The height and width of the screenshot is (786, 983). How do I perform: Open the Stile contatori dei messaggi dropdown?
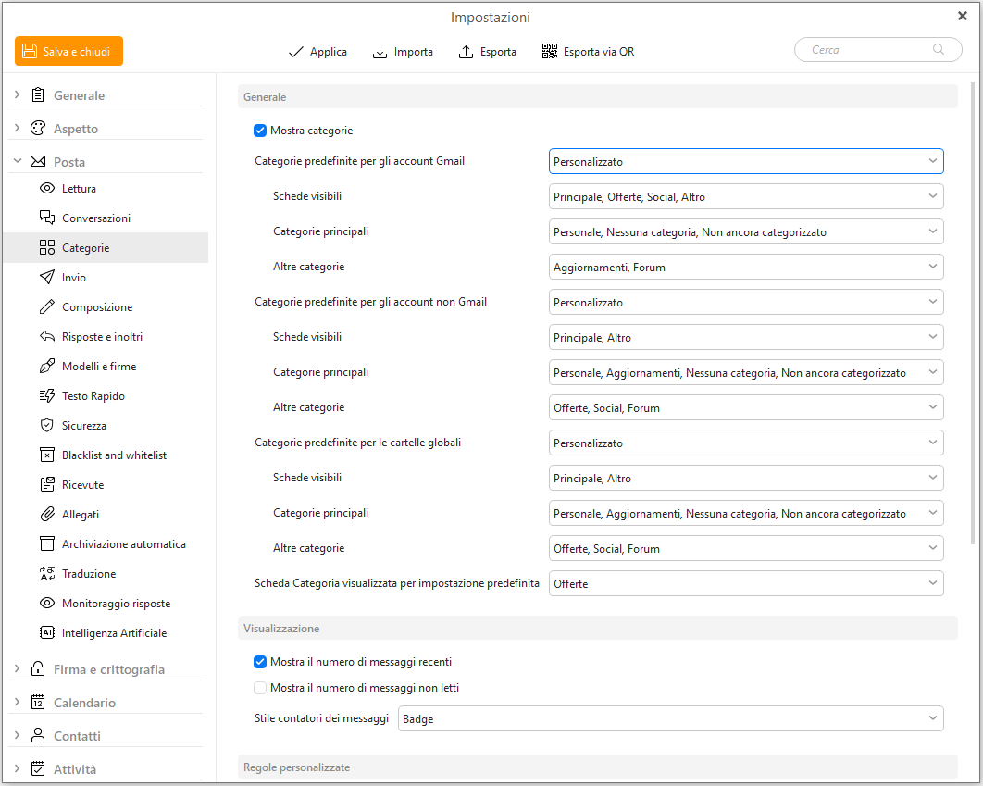click(x=671, y=718)
